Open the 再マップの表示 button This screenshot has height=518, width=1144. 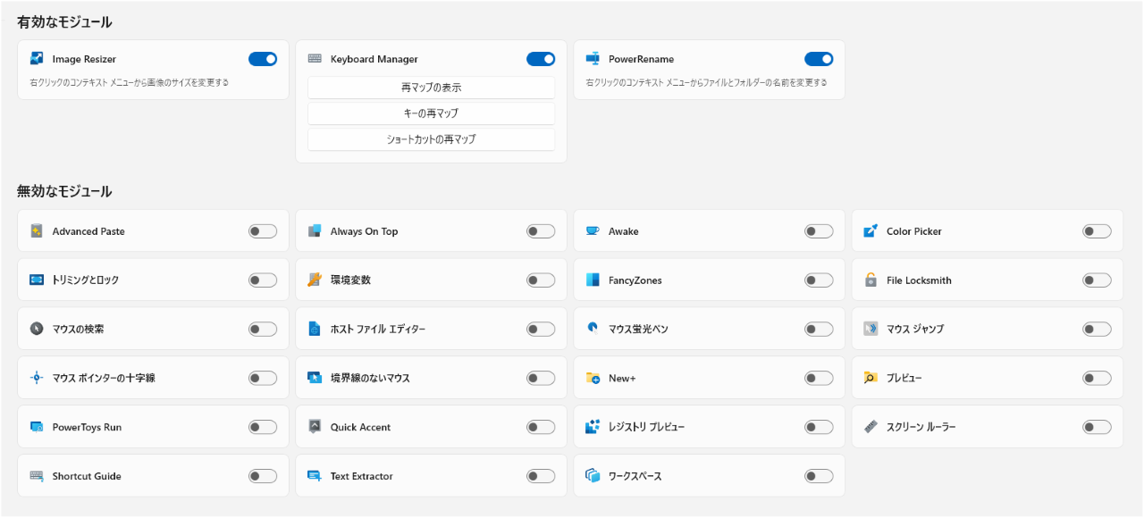pos(432,88)
